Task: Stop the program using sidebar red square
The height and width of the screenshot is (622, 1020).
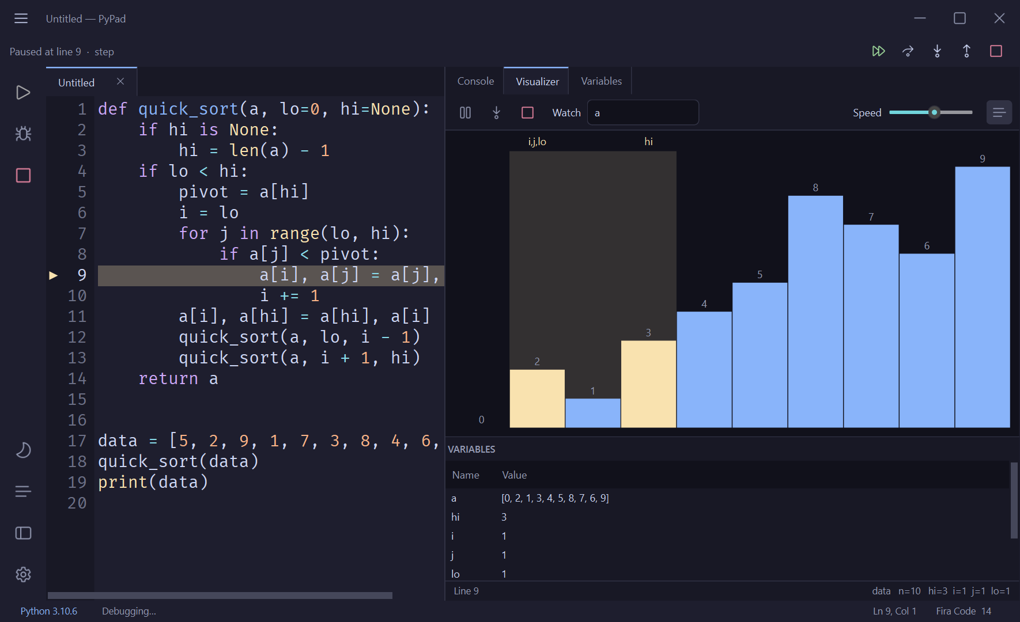Action: pyautogui.click(x=23, y=175)
